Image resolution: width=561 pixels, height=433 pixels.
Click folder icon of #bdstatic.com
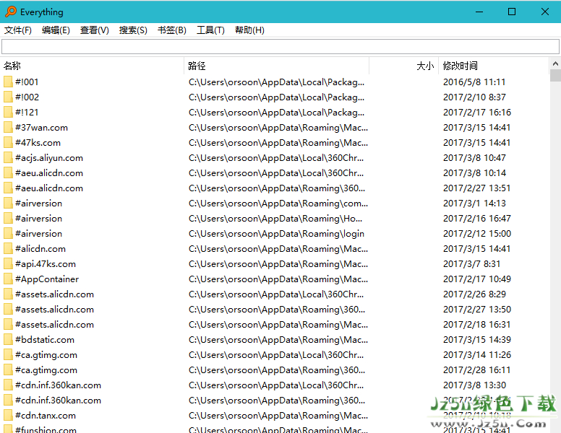click(x=8, y=339)
